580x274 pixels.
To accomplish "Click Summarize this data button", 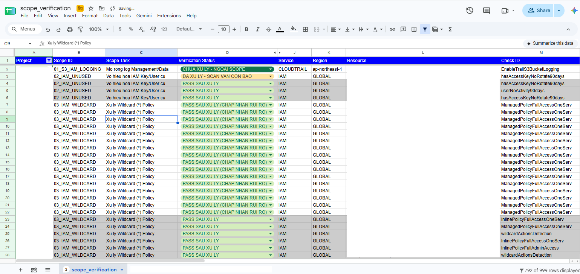I will tap(550, 43).
